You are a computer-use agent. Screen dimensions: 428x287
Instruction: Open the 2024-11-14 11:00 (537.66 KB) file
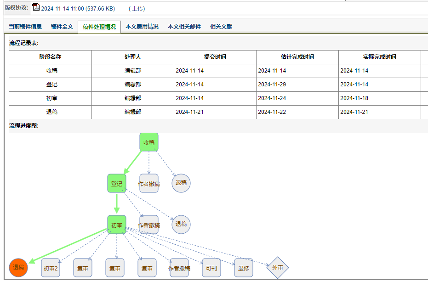(x=77, y=8)
